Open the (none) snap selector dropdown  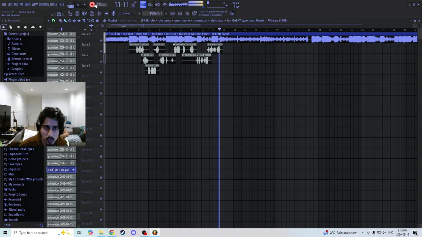tap(129, 13)
